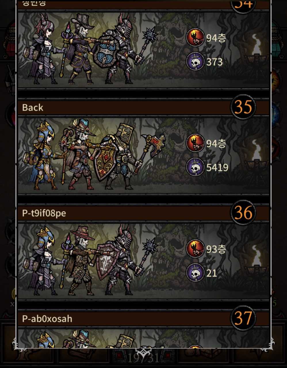Click the torch icon in the rank 34 entry
287x368 pixels.
[195, 37]
